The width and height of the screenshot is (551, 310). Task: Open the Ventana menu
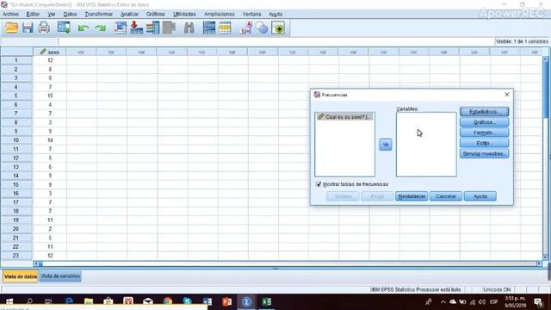point(251,14)
